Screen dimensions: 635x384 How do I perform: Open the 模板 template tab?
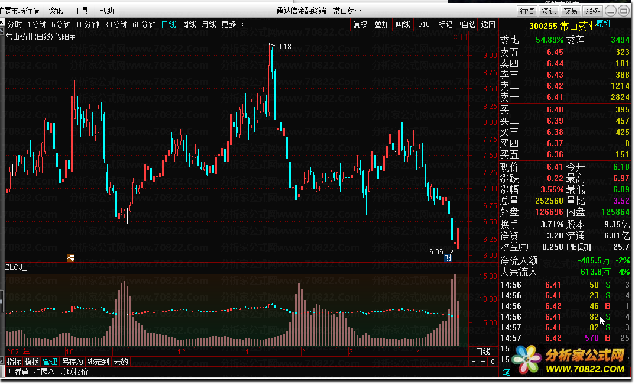[32, 362]
